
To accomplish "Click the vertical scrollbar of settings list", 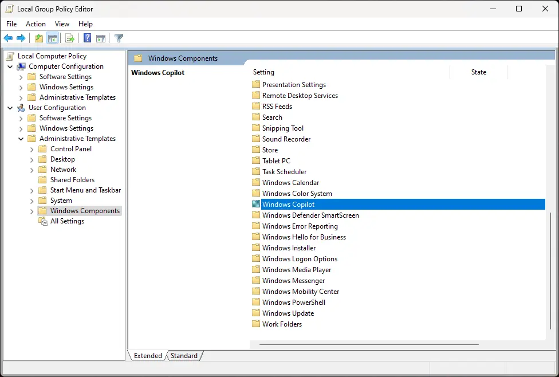I will coord(550,271).
